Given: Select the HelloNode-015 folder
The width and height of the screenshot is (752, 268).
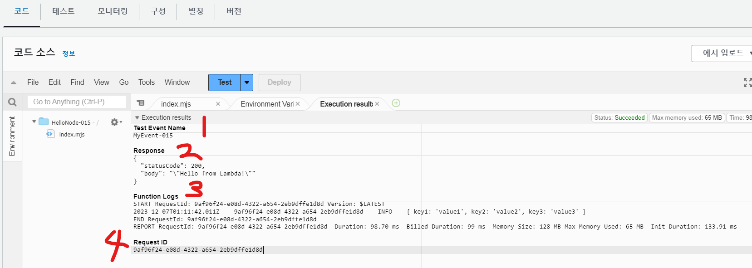Looking at the screenshot, I should (x=71, y=122).
